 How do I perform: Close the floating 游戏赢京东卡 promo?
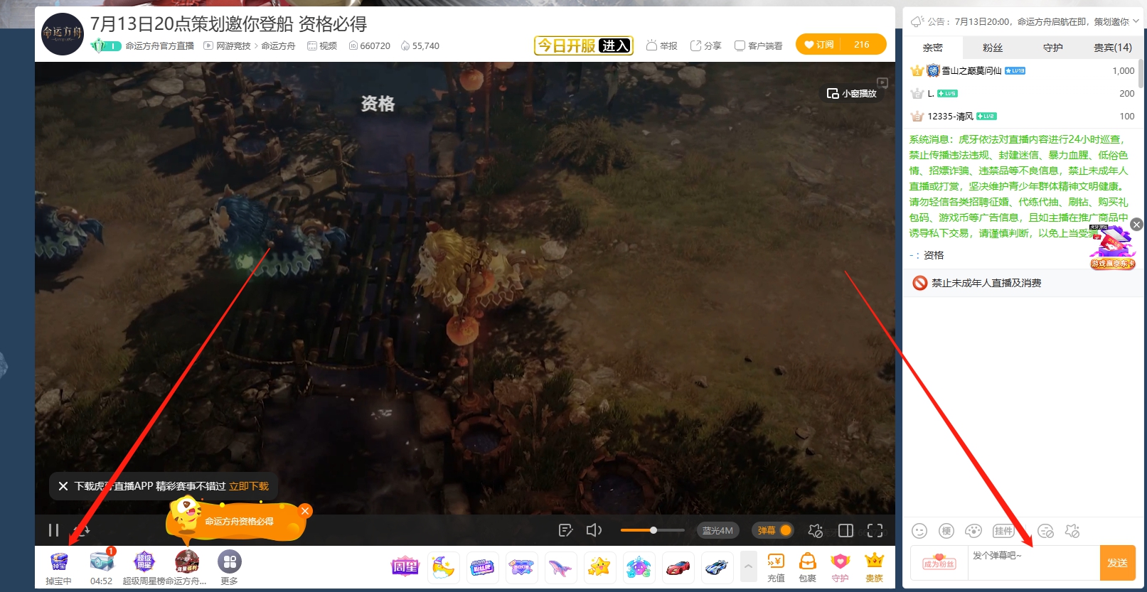(x=1136, y=225)
